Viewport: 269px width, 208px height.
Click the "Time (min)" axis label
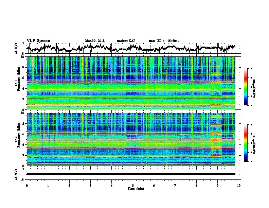coord(136,189)
